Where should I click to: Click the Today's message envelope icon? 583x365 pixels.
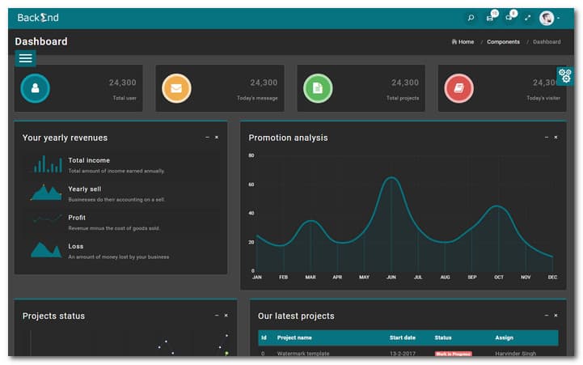pos(176,88)
